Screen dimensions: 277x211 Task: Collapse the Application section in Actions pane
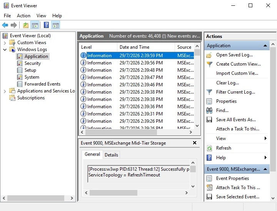coord(265,46)
